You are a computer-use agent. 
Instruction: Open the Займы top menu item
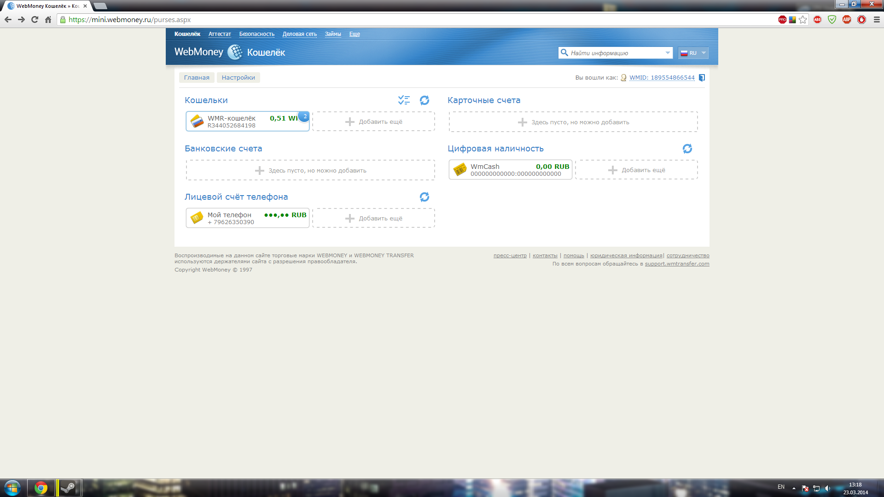[x=333, y=34]
